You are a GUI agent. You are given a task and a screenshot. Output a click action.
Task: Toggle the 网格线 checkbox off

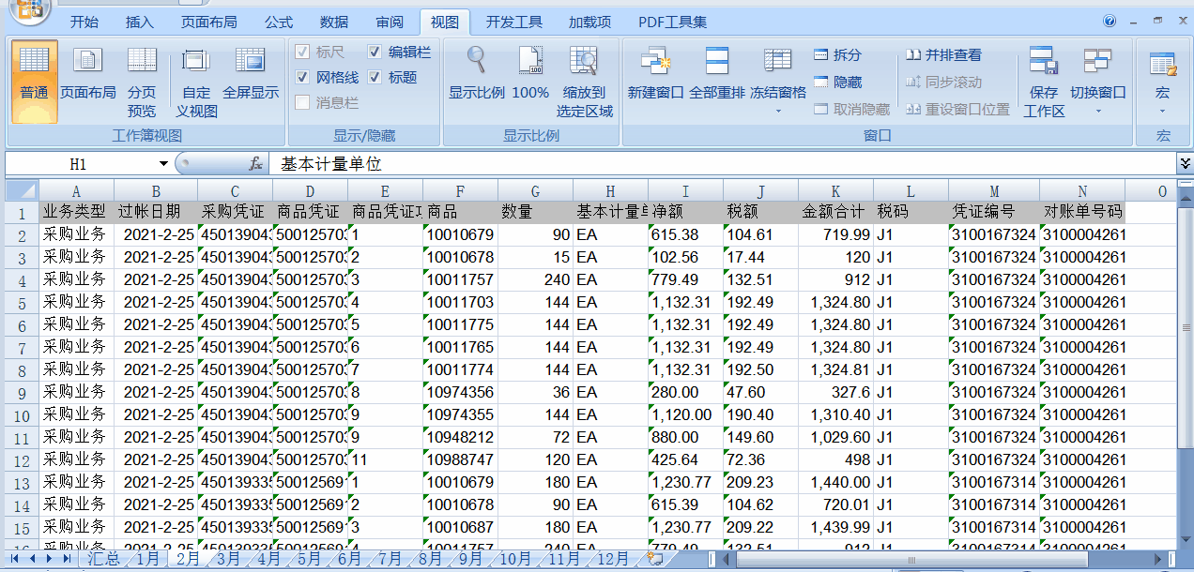click(x=302, y=76)
